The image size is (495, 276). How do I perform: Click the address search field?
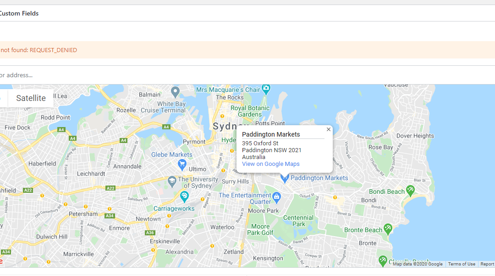247,75
